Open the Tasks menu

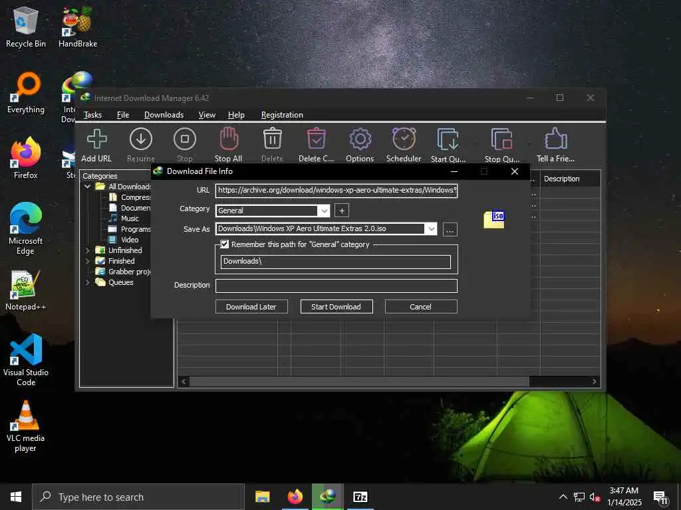[92, 115]
